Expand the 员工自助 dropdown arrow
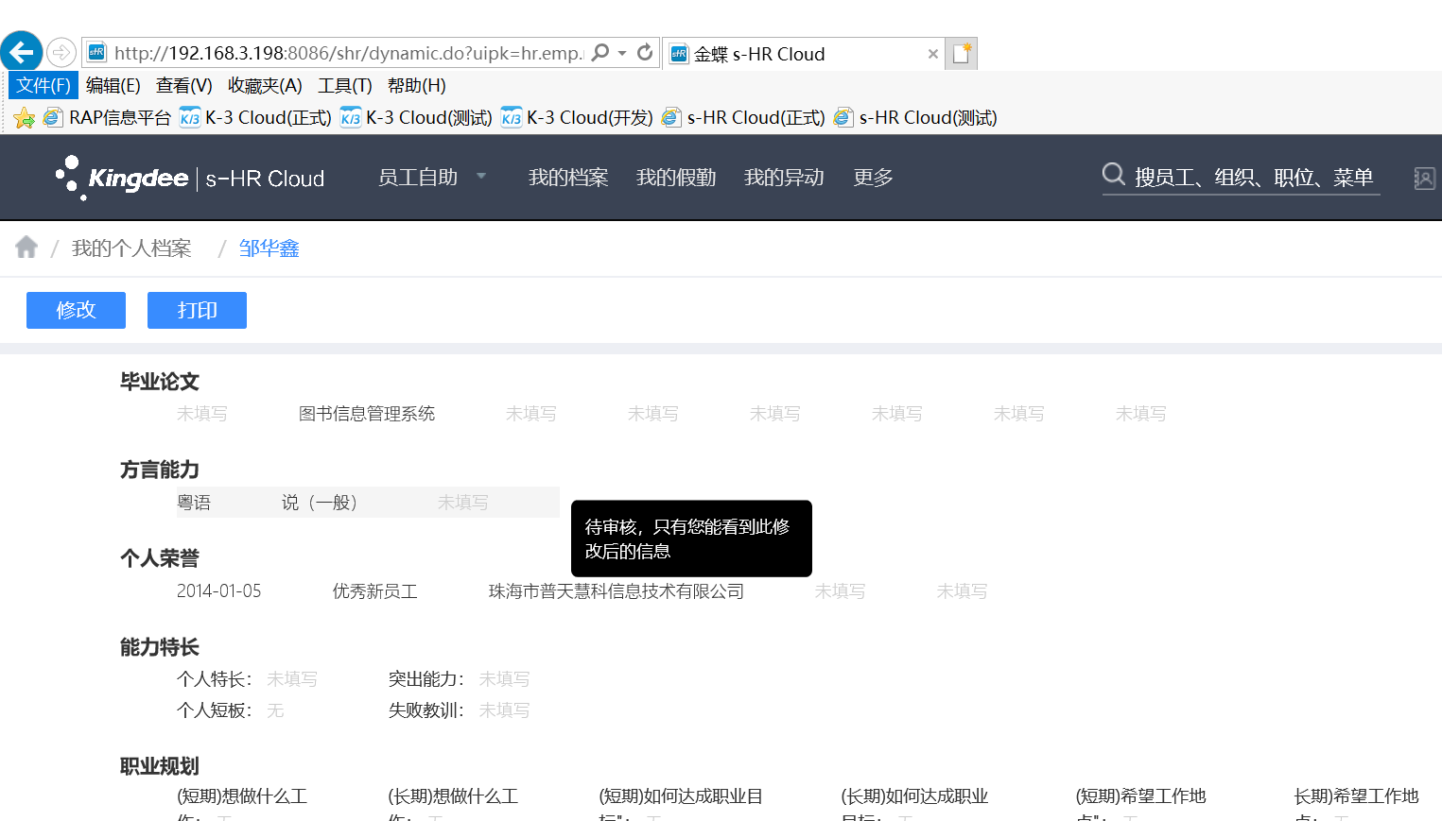 (x=481, y=176)
